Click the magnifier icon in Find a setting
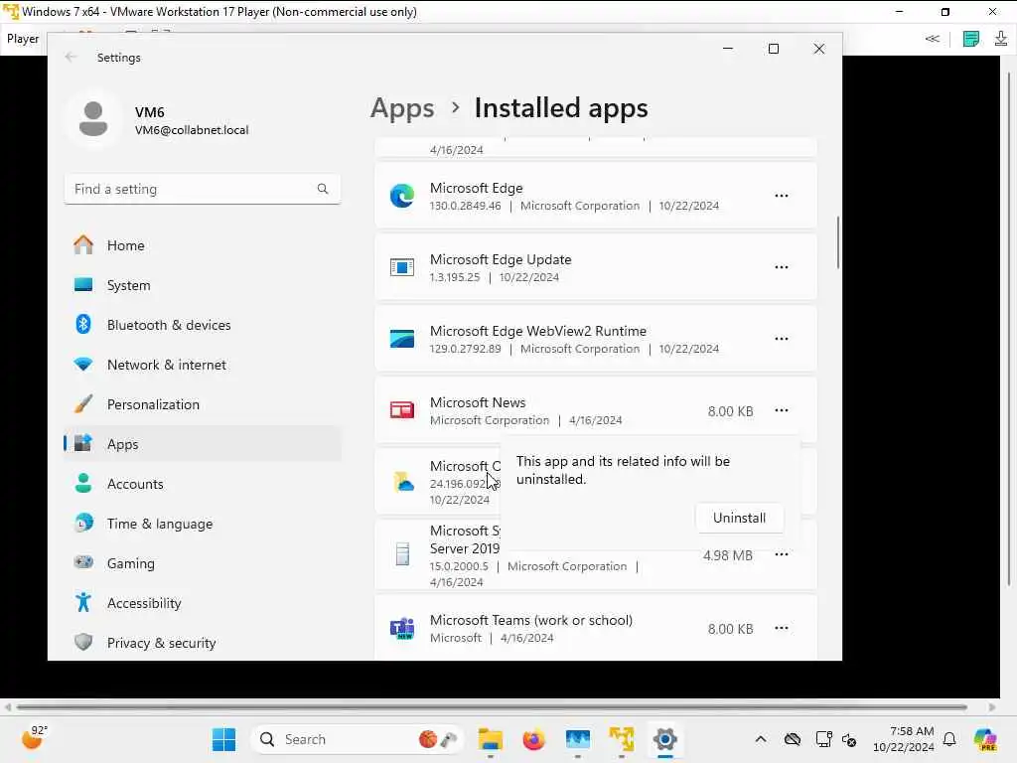1017x763 pixels. (x=323, y=189)
